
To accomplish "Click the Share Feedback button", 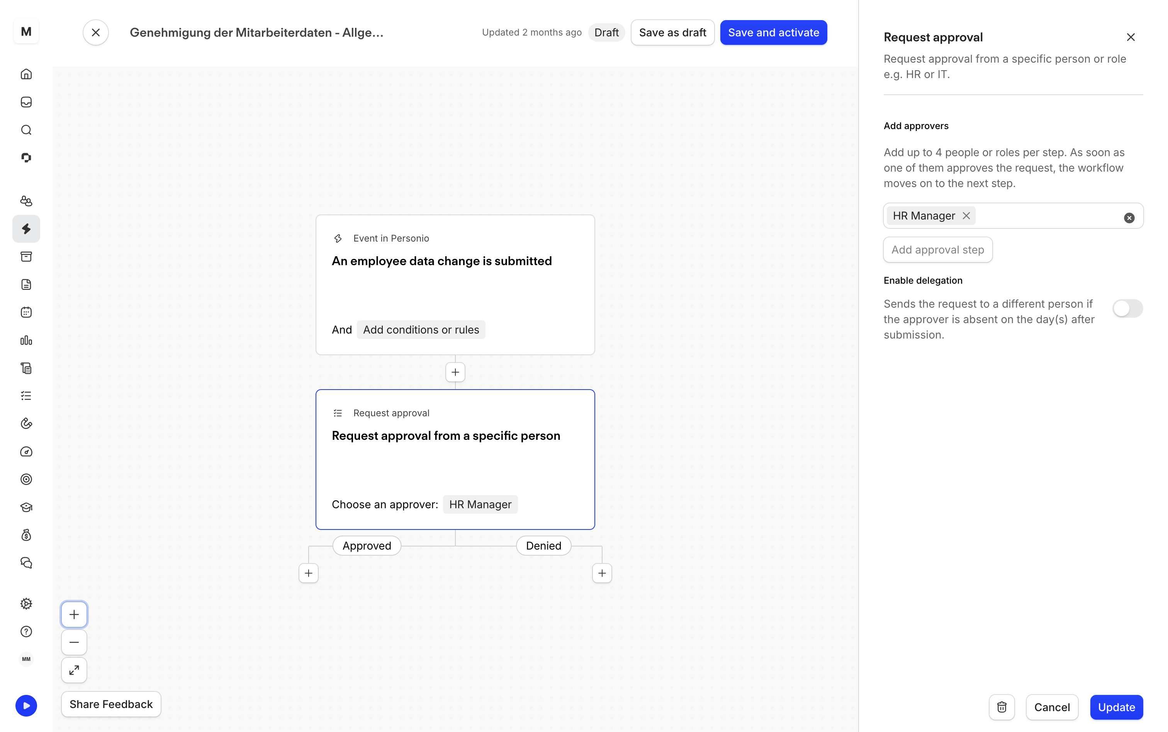I will coord(111,705).
